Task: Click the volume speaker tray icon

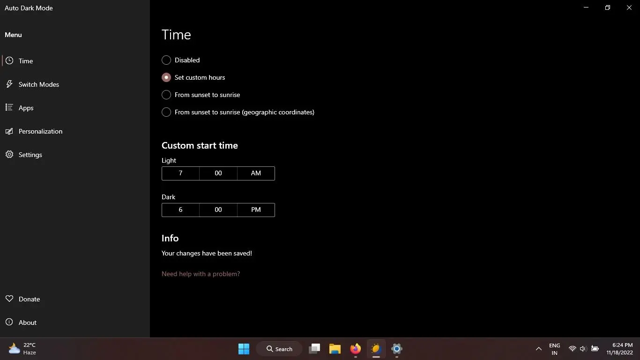Action: pyautogui.click(x=583, y=349)
